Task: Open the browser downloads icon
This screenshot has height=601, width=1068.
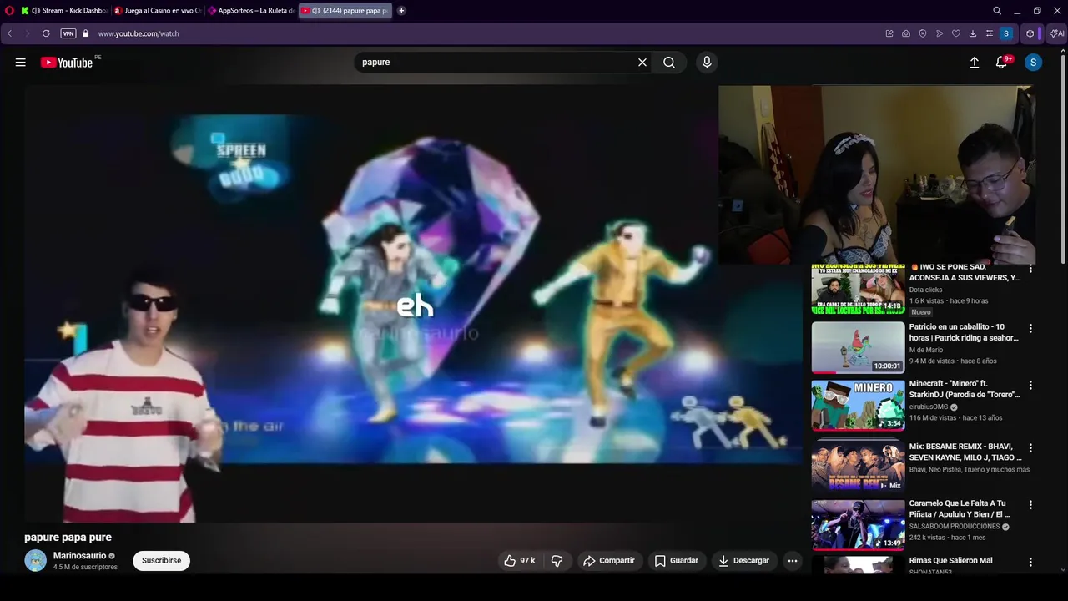Action: 973,33
